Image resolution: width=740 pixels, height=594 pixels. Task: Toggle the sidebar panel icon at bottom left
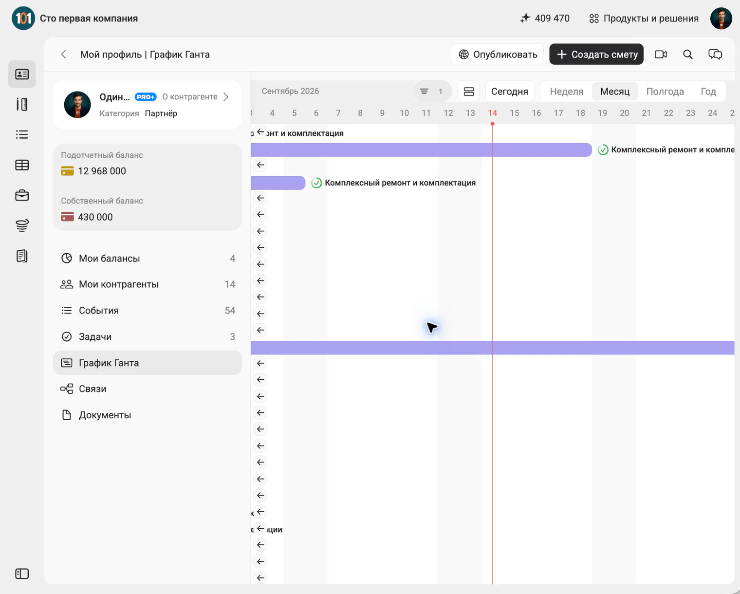point(22,574)
